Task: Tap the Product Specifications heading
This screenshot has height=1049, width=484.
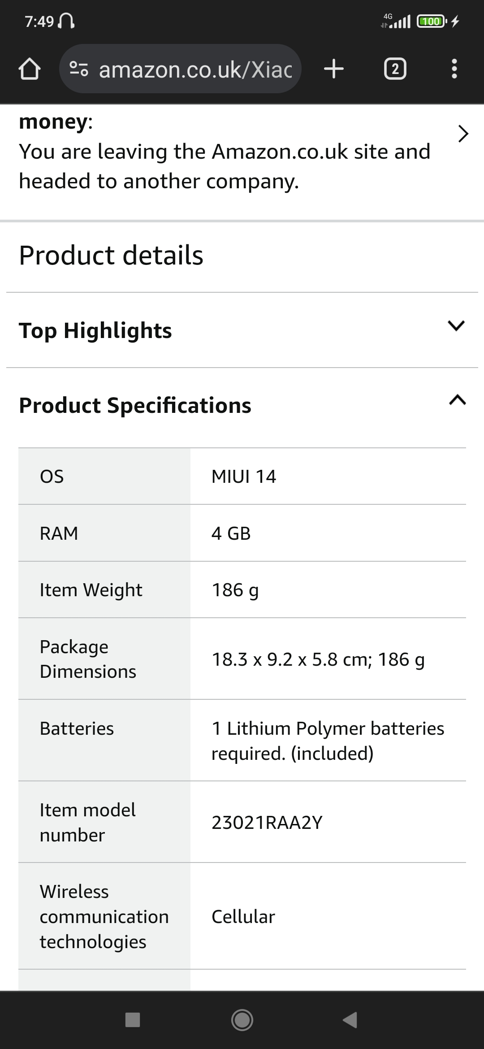Action: coord(135,405)
